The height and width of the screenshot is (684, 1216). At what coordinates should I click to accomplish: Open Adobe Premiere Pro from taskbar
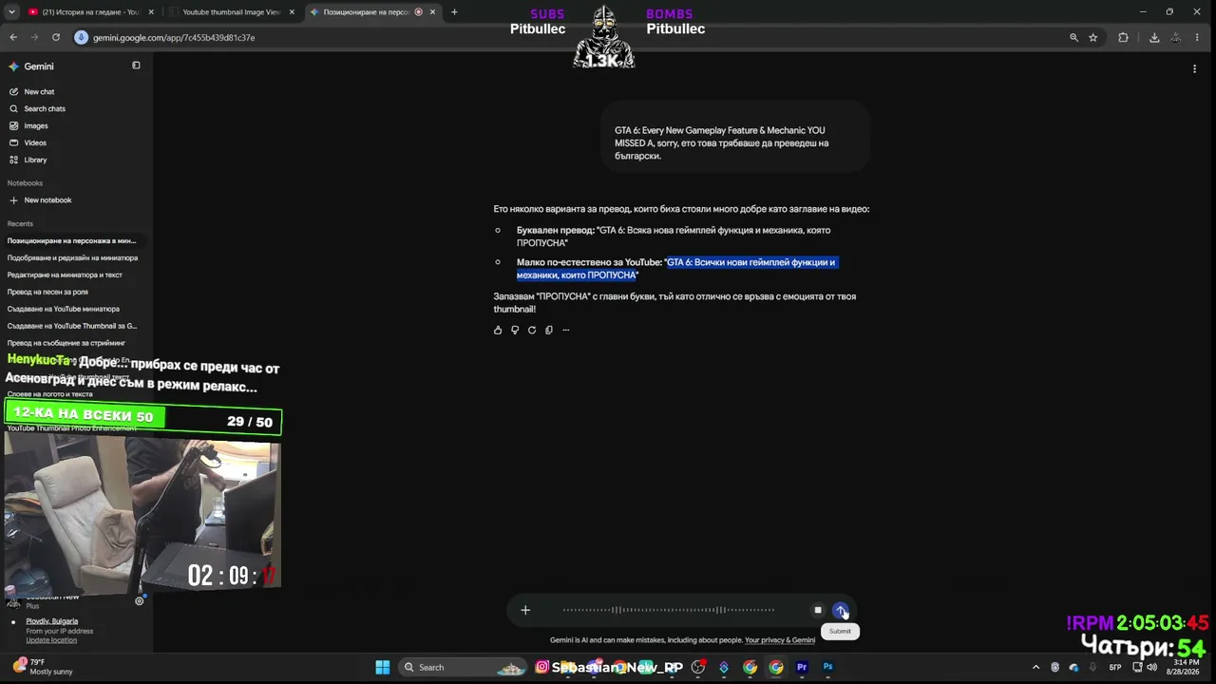pyautogui.click(x=802, y=667)
